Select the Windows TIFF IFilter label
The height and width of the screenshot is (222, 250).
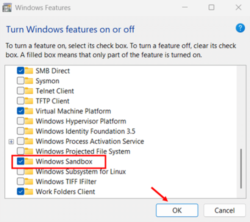click(66, 181)
